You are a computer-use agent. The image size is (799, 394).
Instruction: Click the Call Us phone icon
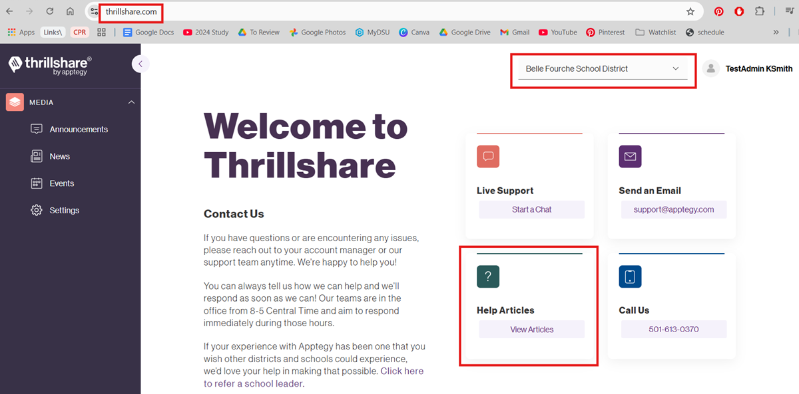coord(630,276)
